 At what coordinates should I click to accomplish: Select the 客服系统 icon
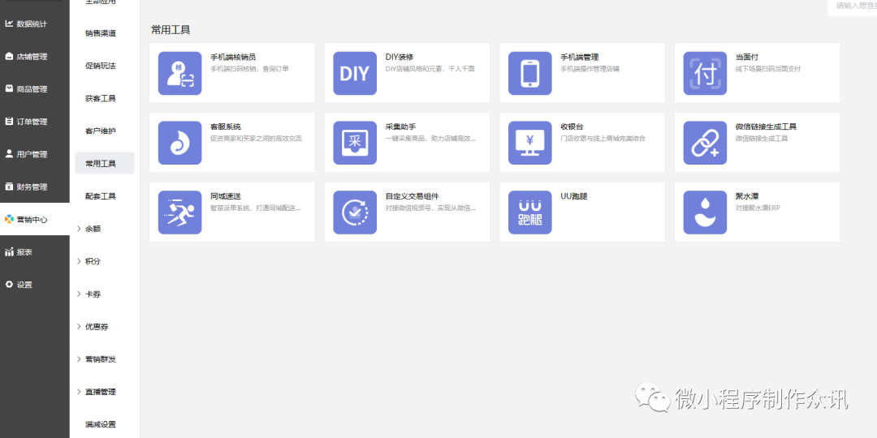(x=179, y=143)
